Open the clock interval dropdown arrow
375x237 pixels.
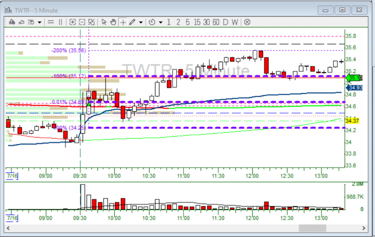(x=160, y=22)
